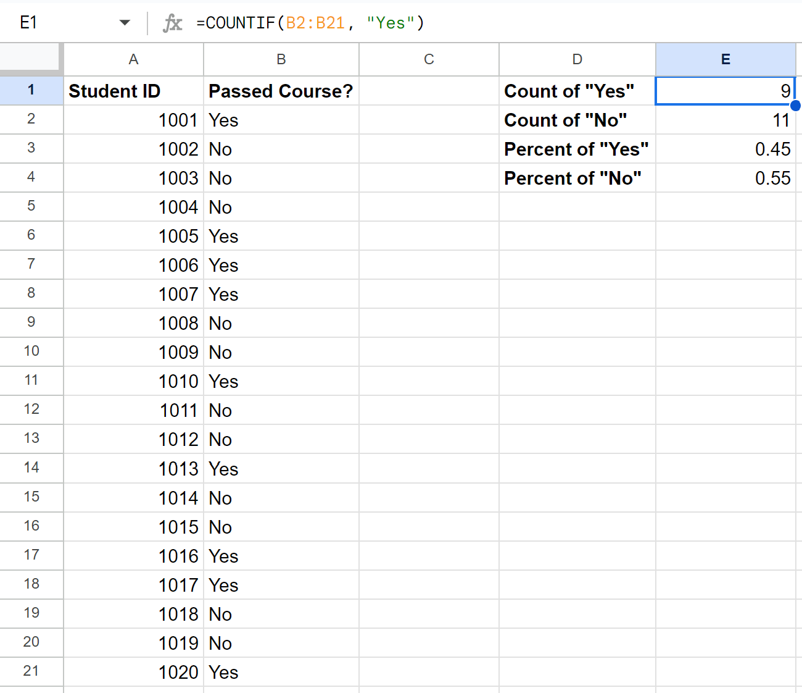Click student ID cell 1015
Image resolution: width=802 pixels, height=693 pixels.
(x=133, y=527)
